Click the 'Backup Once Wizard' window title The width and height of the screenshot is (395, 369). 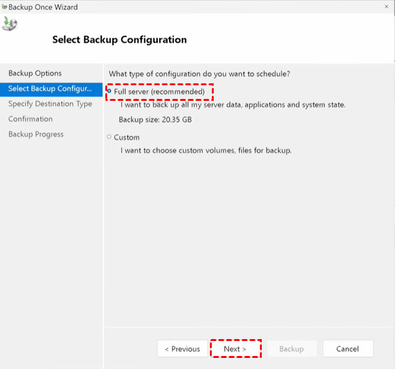[x=44, y=7]
